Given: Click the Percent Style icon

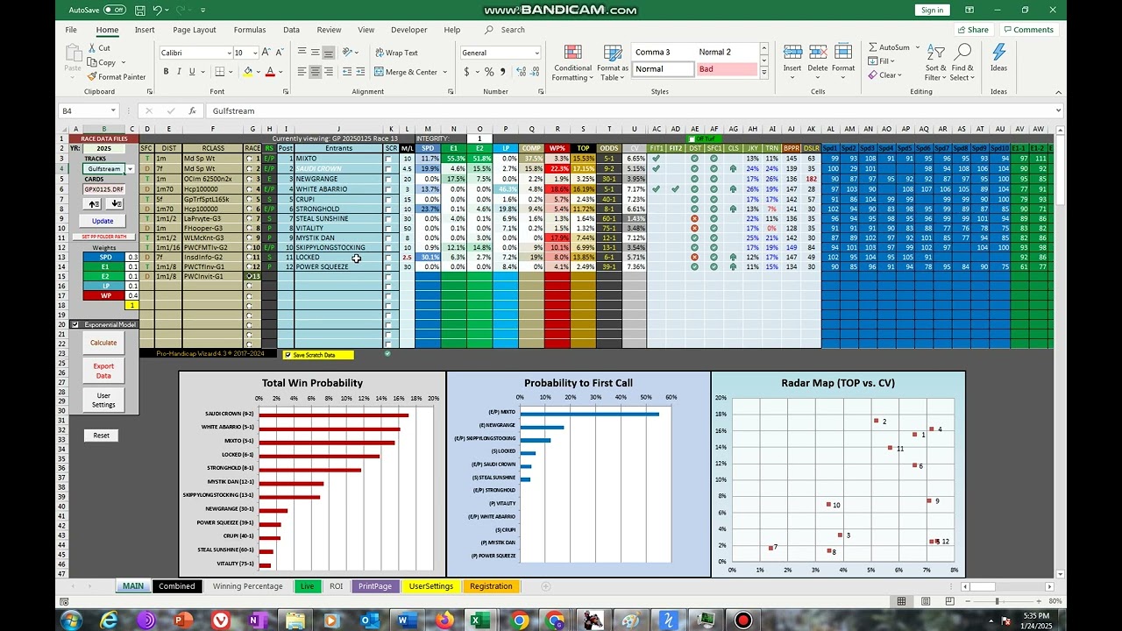Looking at the screenshot, I should [x=489, y=72].
